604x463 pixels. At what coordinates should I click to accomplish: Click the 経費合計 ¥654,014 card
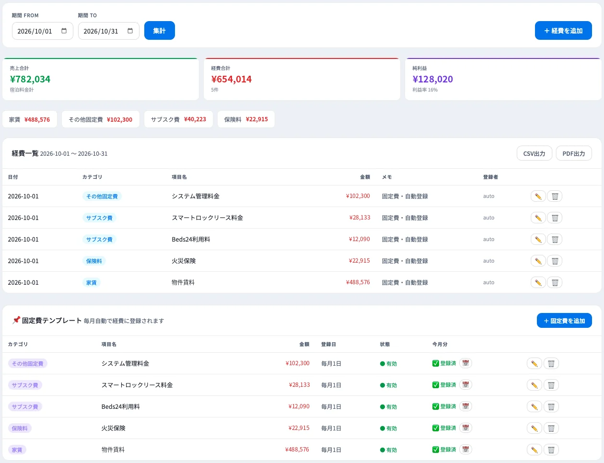(302, 79)
